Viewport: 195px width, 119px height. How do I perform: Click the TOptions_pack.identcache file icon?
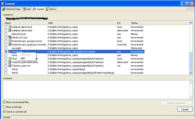click(x=10, y=62)
